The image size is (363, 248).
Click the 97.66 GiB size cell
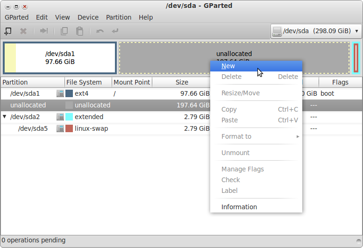click(195, 93)
